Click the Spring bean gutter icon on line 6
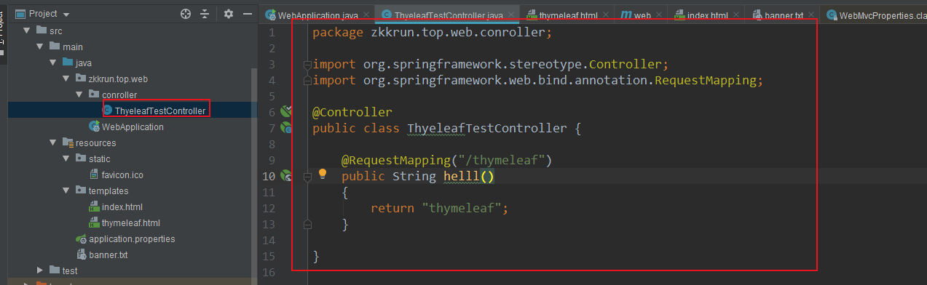This screenshot has height=285, width=927. [x=286, y=111]
